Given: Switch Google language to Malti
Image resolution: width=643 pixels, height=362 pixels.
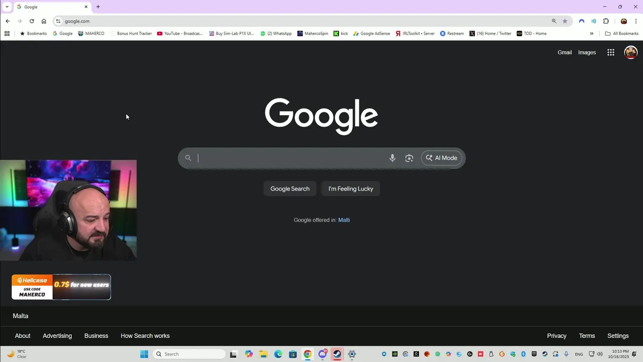Looking at the screenshot, I should pyautogui.click(x=344, y=220).
